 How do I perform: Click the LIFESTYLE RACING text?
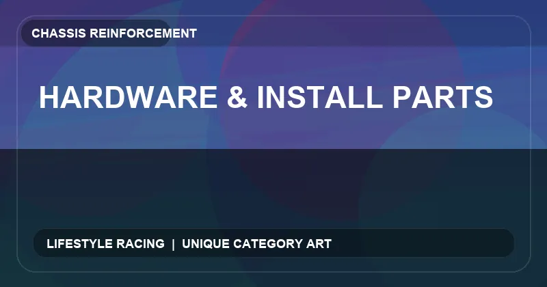(x=106, y=244)
